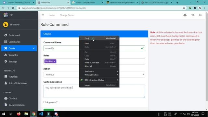Screen dimensions: 208x117
Task: Click the retweet-style switch icon in navbar
Action: (x=193, y=15)
